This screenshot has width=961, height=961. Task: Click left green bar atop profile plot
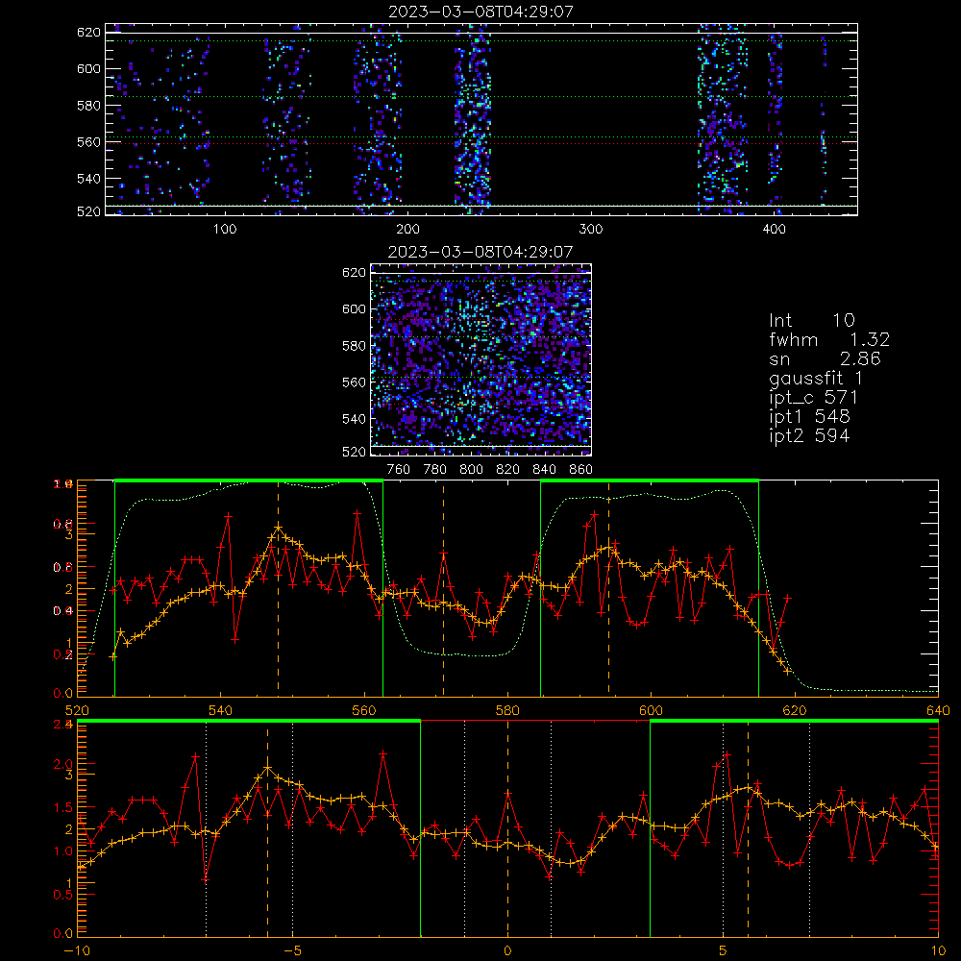point(249,480)
